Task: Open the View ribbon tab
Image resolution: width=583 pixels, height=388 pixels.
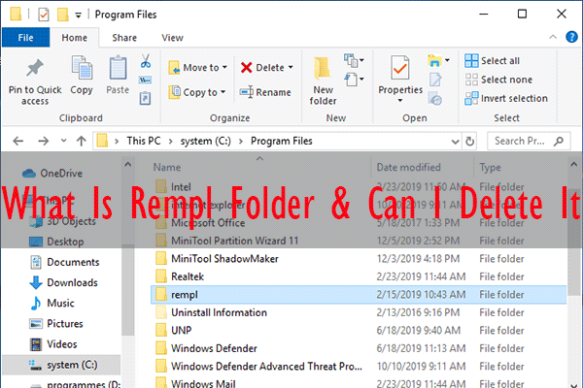Action: [x=172, y=38]
